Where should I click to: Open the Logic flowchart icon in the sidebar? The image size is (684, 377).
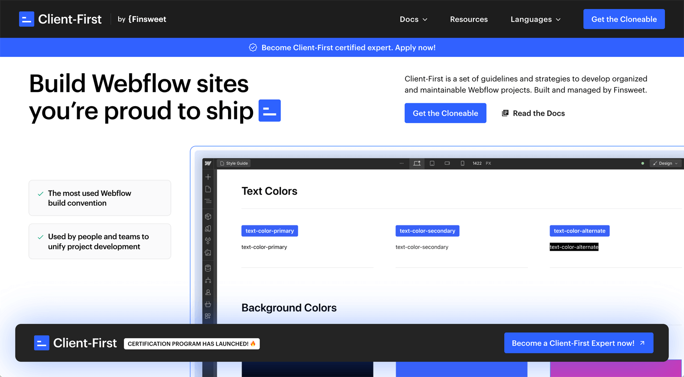point(208,280)
